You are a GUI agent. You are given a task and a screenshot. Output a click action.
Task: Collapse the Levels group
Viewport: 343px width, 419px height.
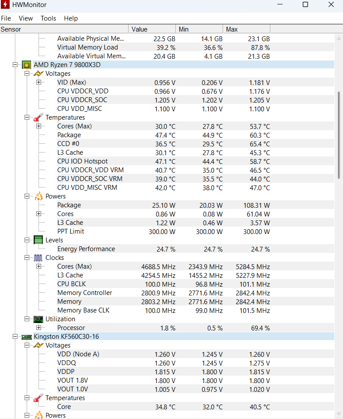[x=27, y=240]
